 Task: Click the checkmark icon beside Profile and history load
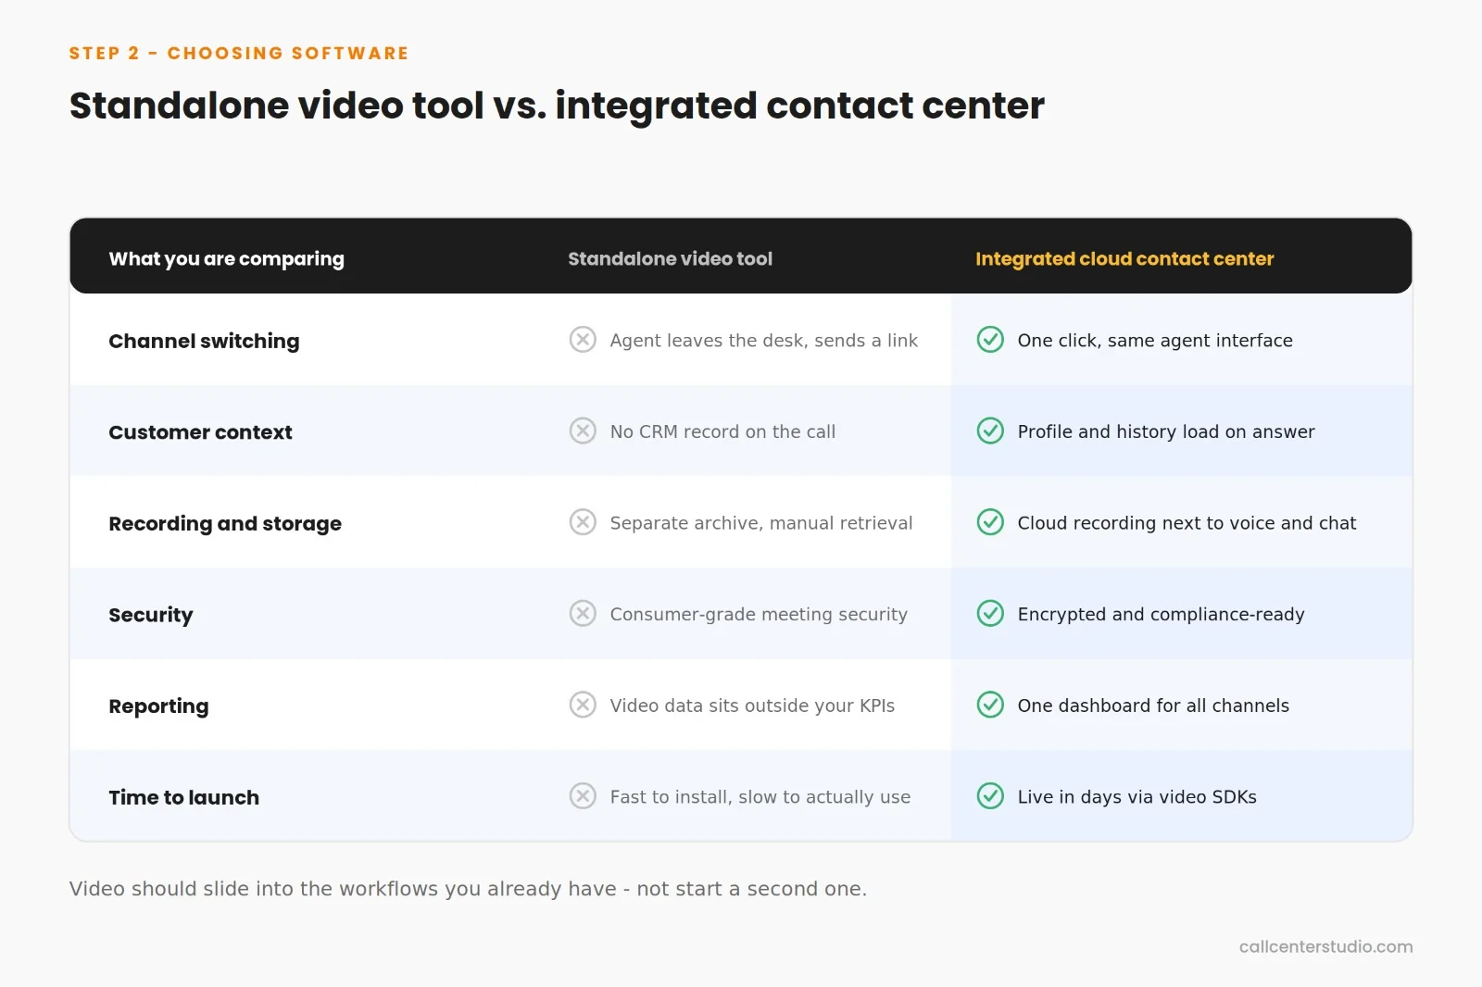(990, 431)
